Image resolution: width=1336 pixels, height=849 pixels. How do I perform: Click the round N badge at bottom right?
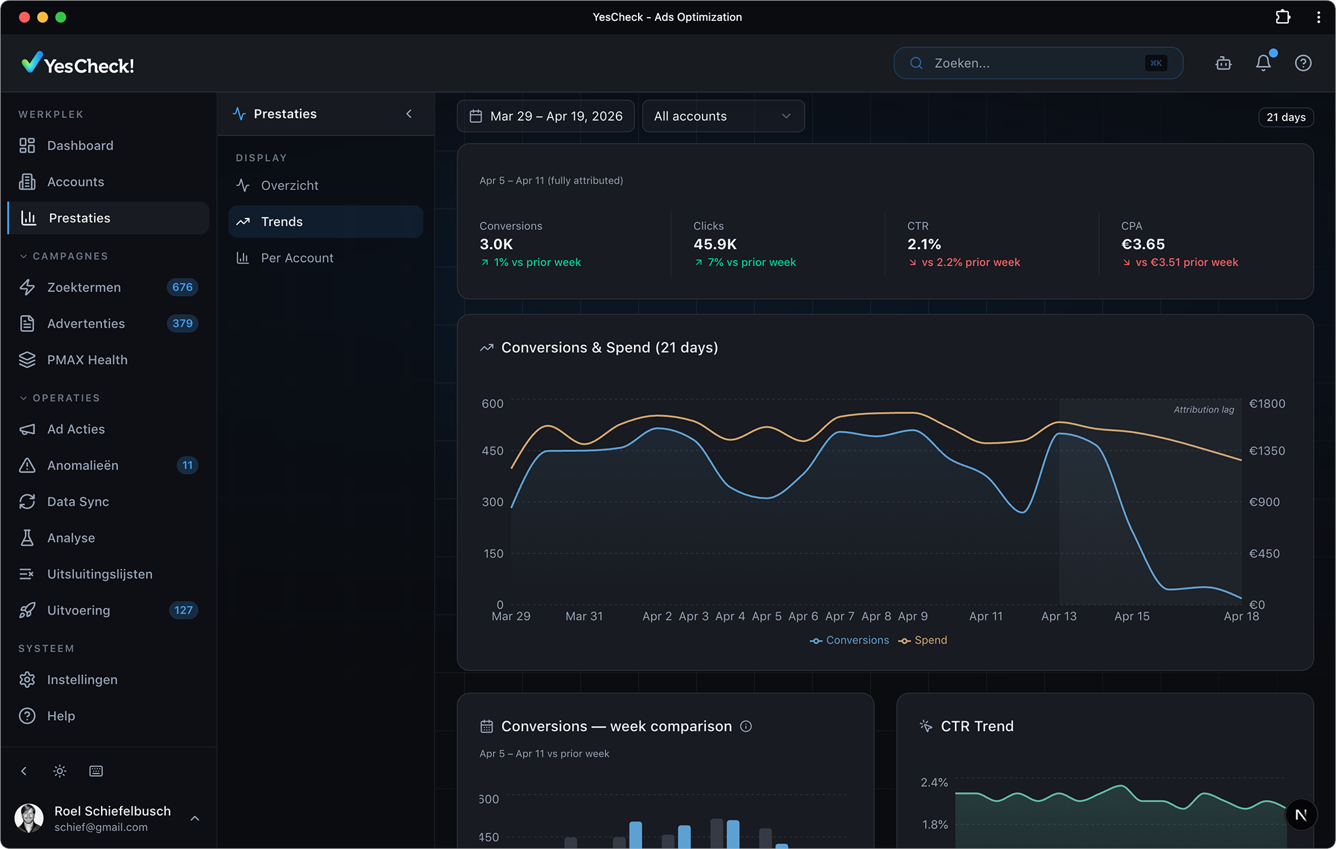[1301, 814]
